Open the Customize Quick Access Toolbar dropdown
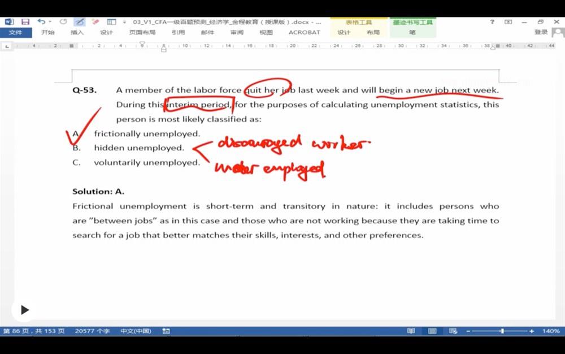 coord(124,22)
